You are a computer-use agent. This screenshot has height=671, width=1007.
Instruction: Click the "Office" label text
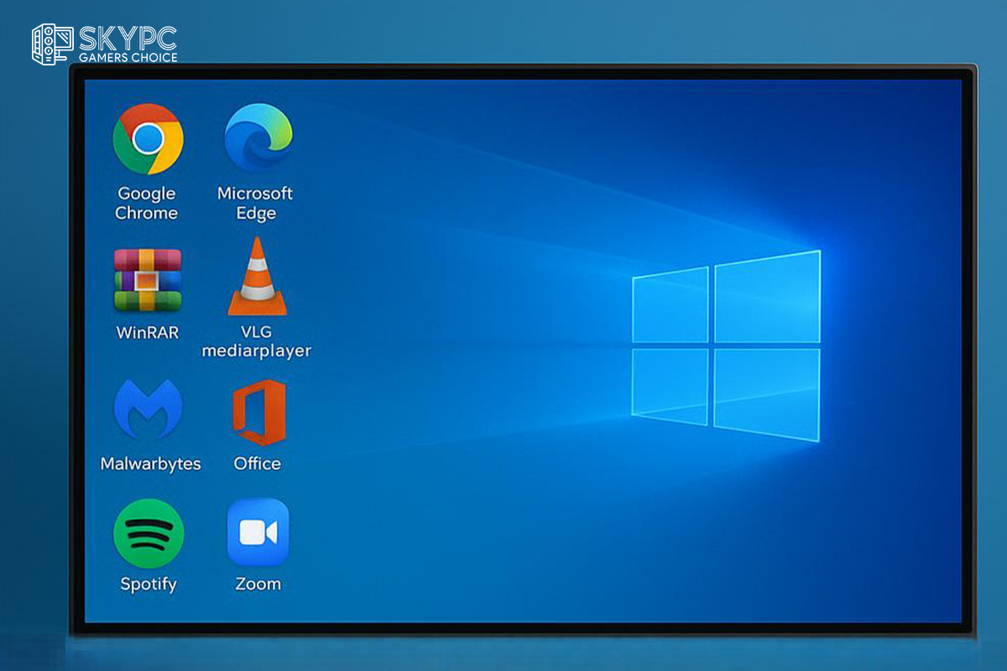coord(257,463)
